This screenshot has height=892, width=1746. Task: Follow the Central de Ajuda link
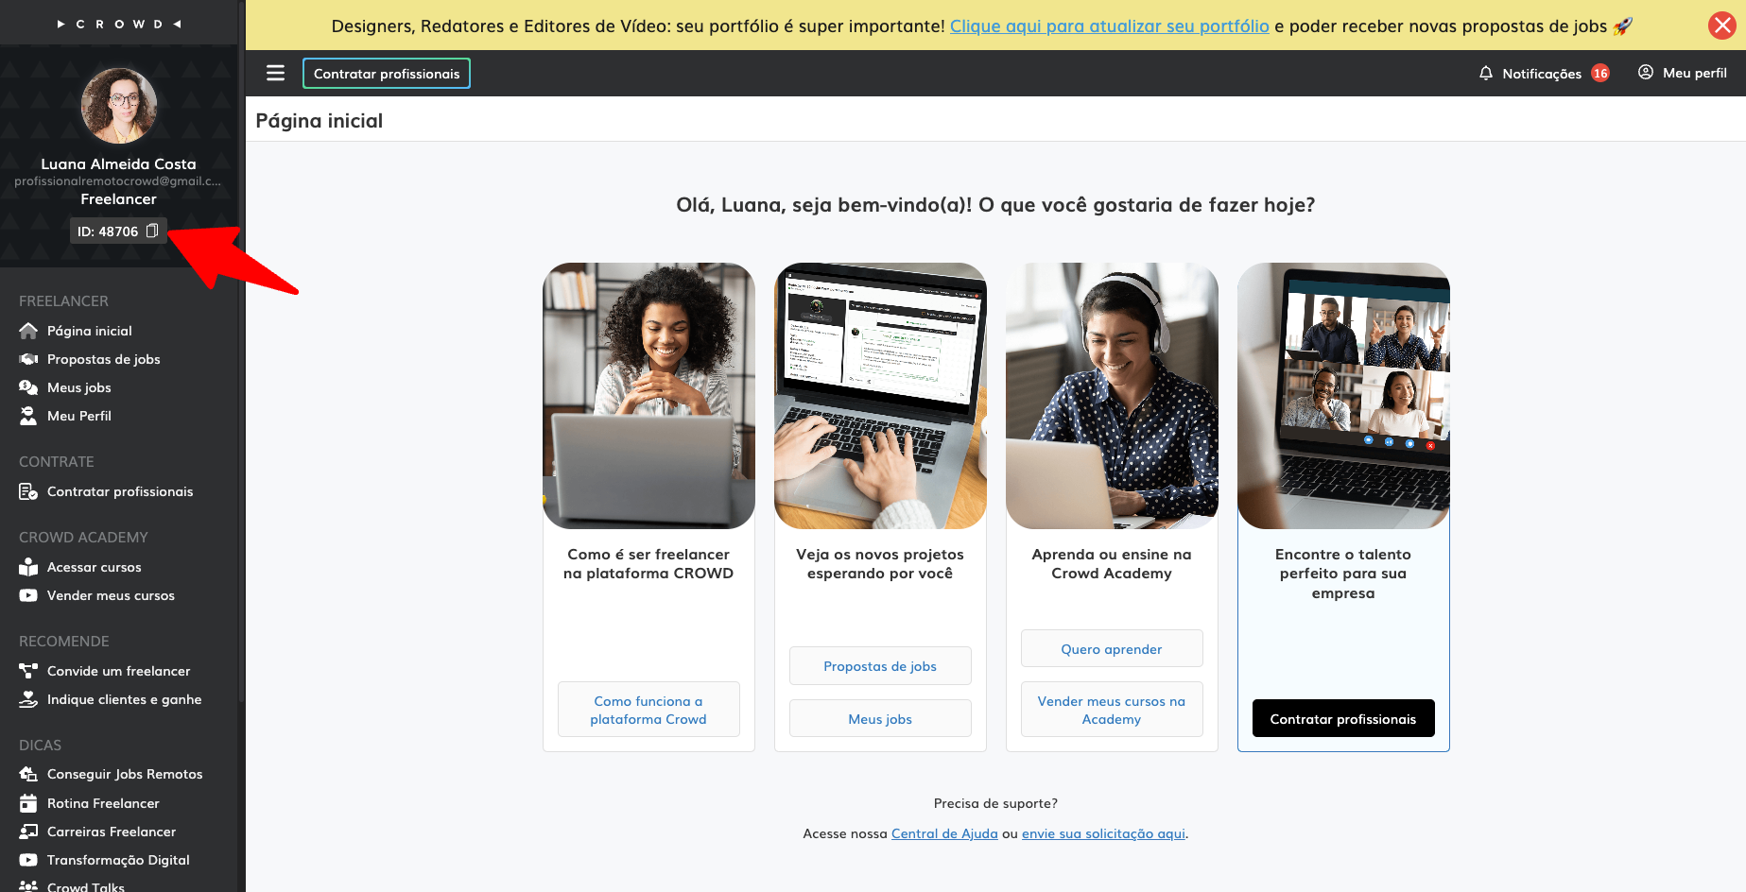pos(944,833)
